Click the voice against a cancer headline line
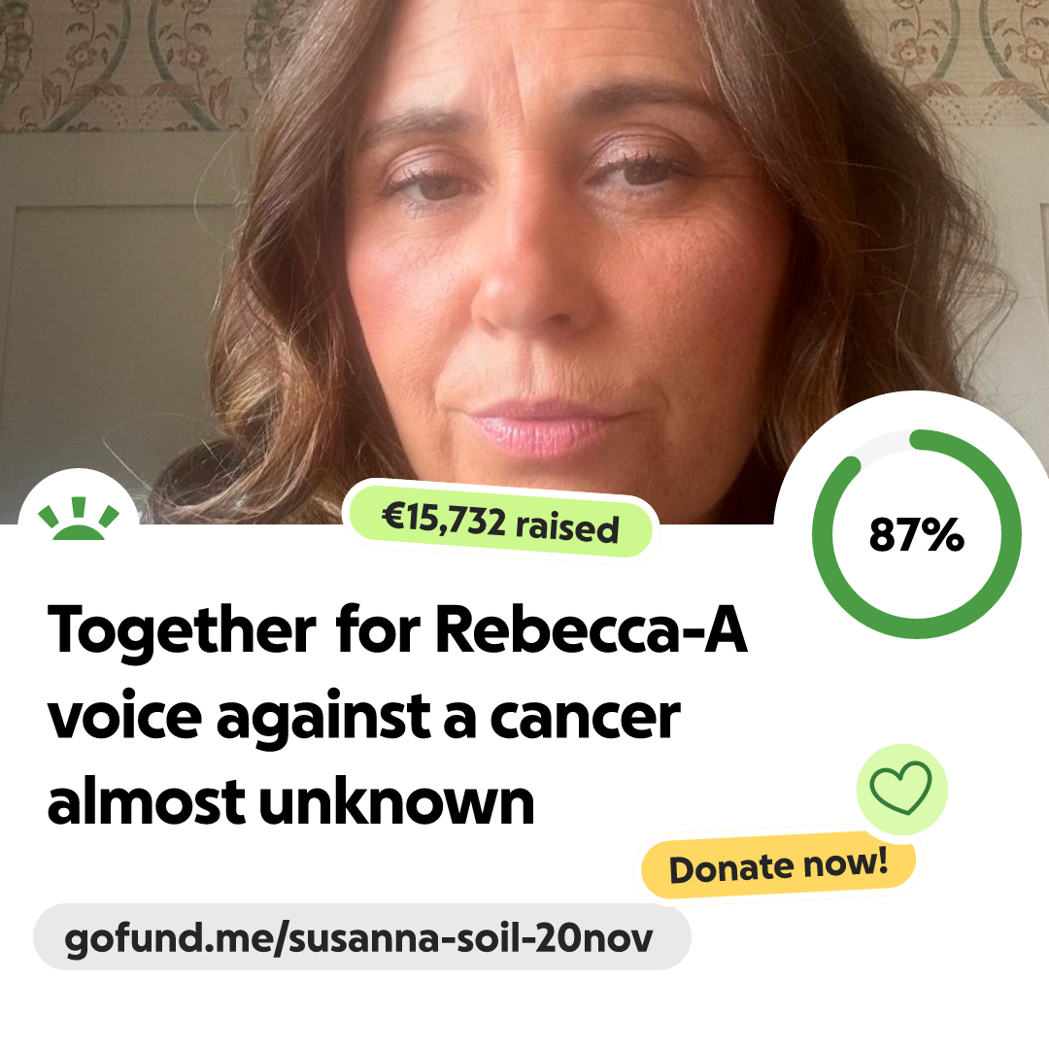1049x1049 pixels. pos(364,717)
